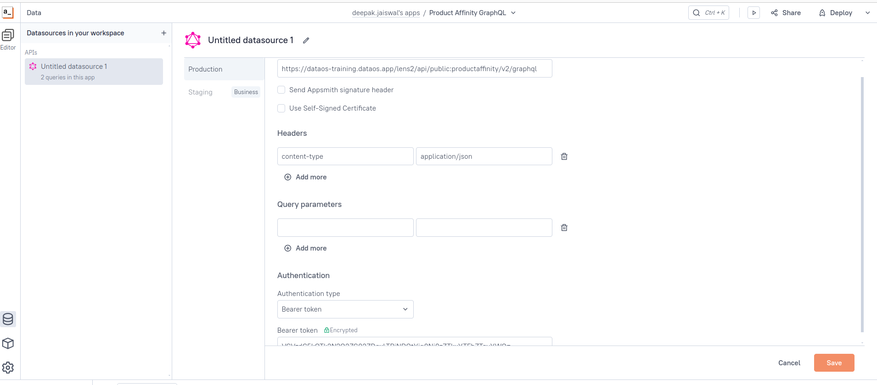Screen dimensions: 877x385
Task: Focus the GraphQL URL input field
Action: [415, 69]
